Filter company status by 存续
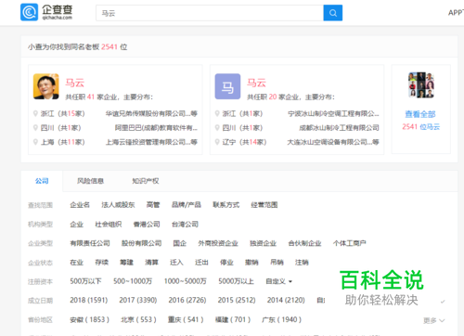This screenshot has width=464, height=336. (102, 263)
